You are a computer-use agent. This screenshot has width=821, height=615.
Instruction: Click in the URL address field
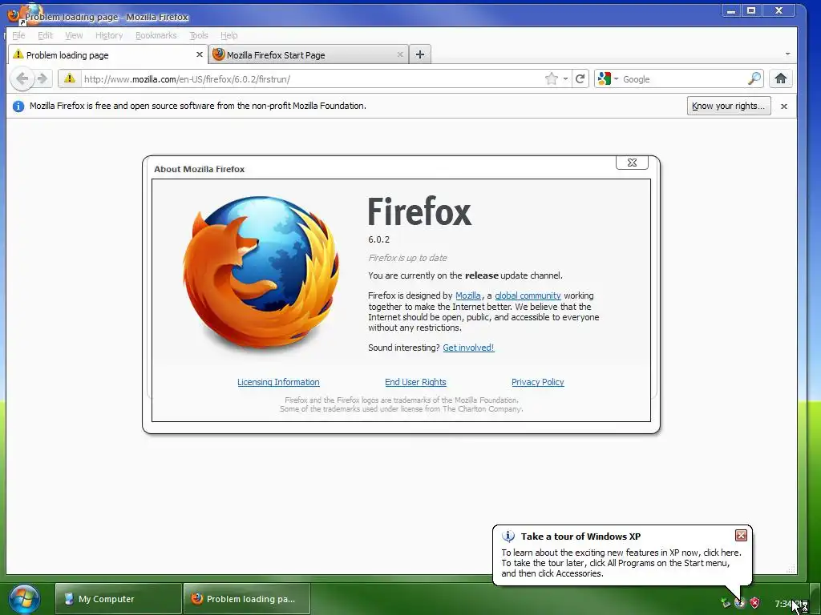pos(312,79)
